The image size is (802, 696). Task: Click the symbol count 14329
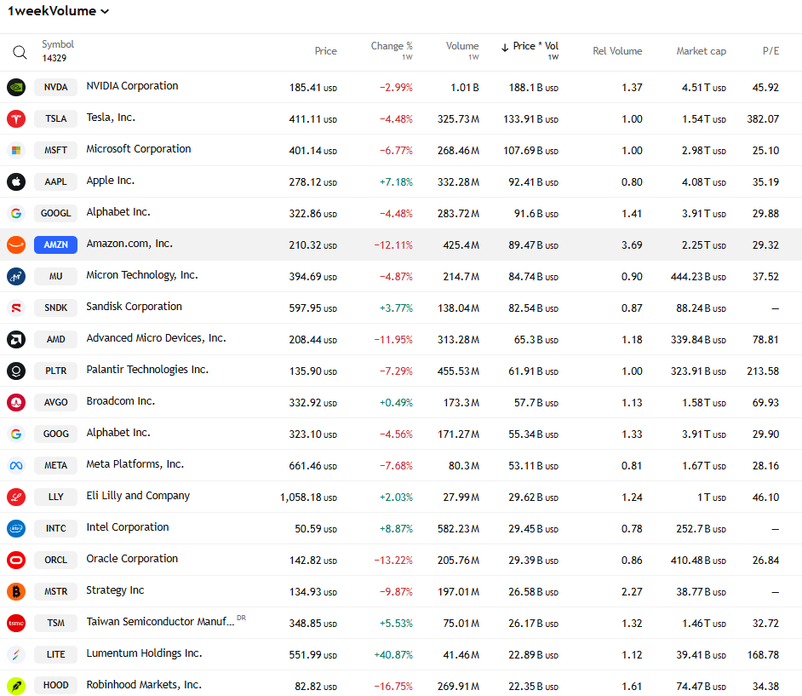point(54,58)
